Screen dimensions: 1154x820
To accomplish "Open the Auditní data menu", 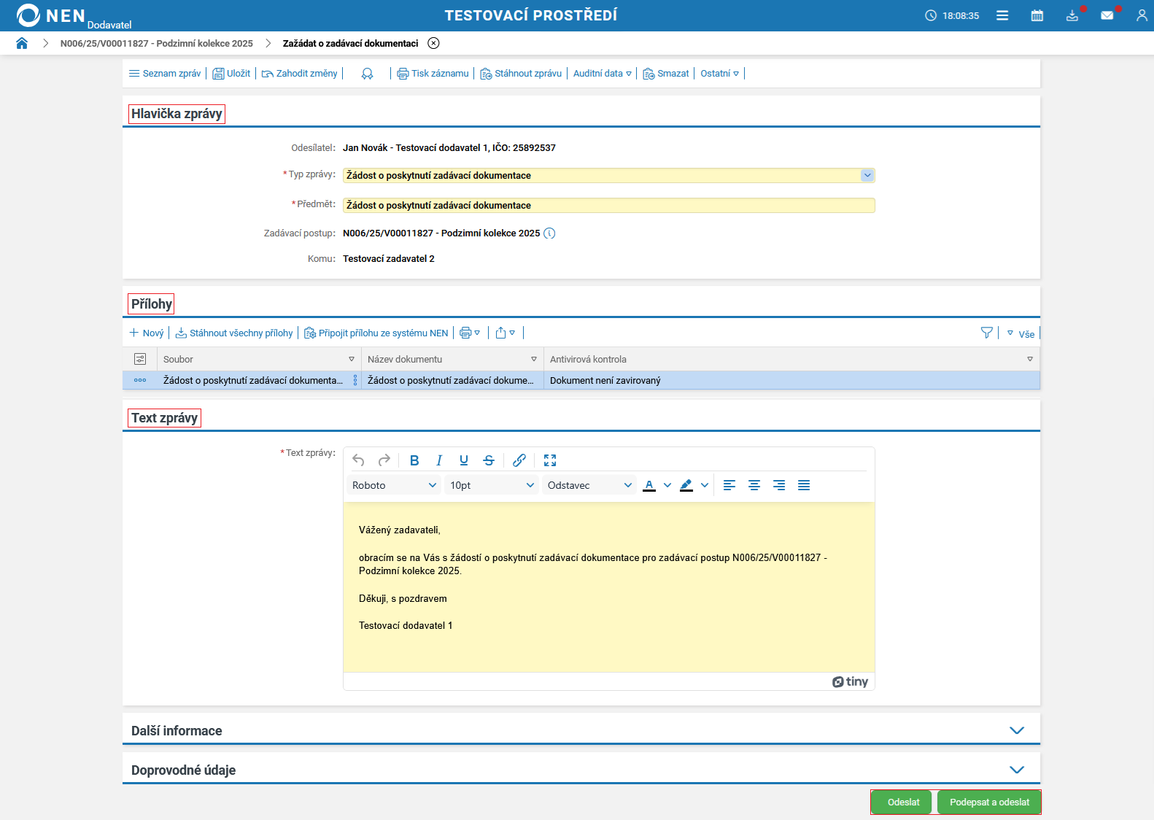I will pyautogui.click(x=602, y=74).
